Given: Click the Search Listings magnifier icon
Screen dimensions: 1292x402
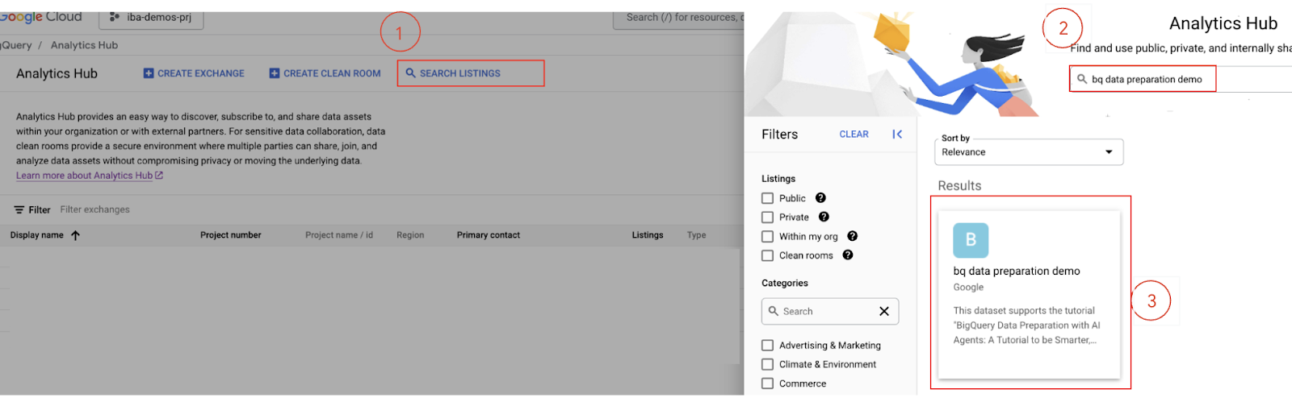Looking at the screenshot, I should [x=410, y=73].
